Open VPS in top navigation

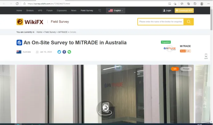tap(40, 10)
